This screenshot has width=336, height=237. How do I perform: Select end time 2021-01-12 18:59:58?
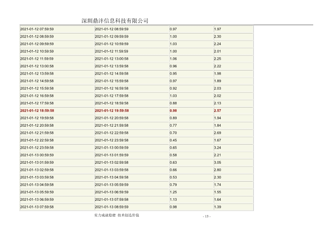coord(111,103)
